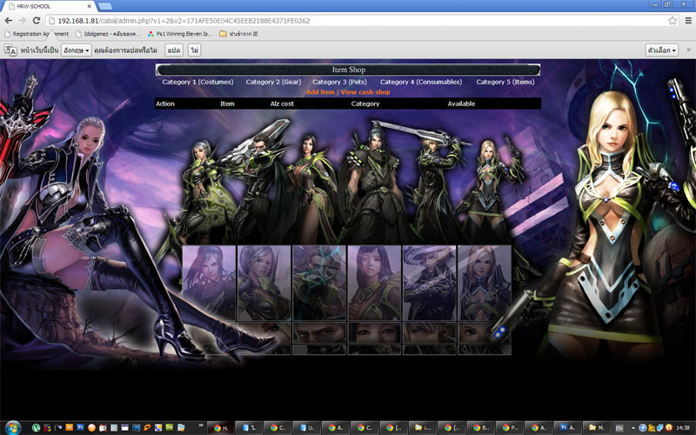
Task: Switch to the Chrome taskbar window labeled B.
Action: (481, 428)
